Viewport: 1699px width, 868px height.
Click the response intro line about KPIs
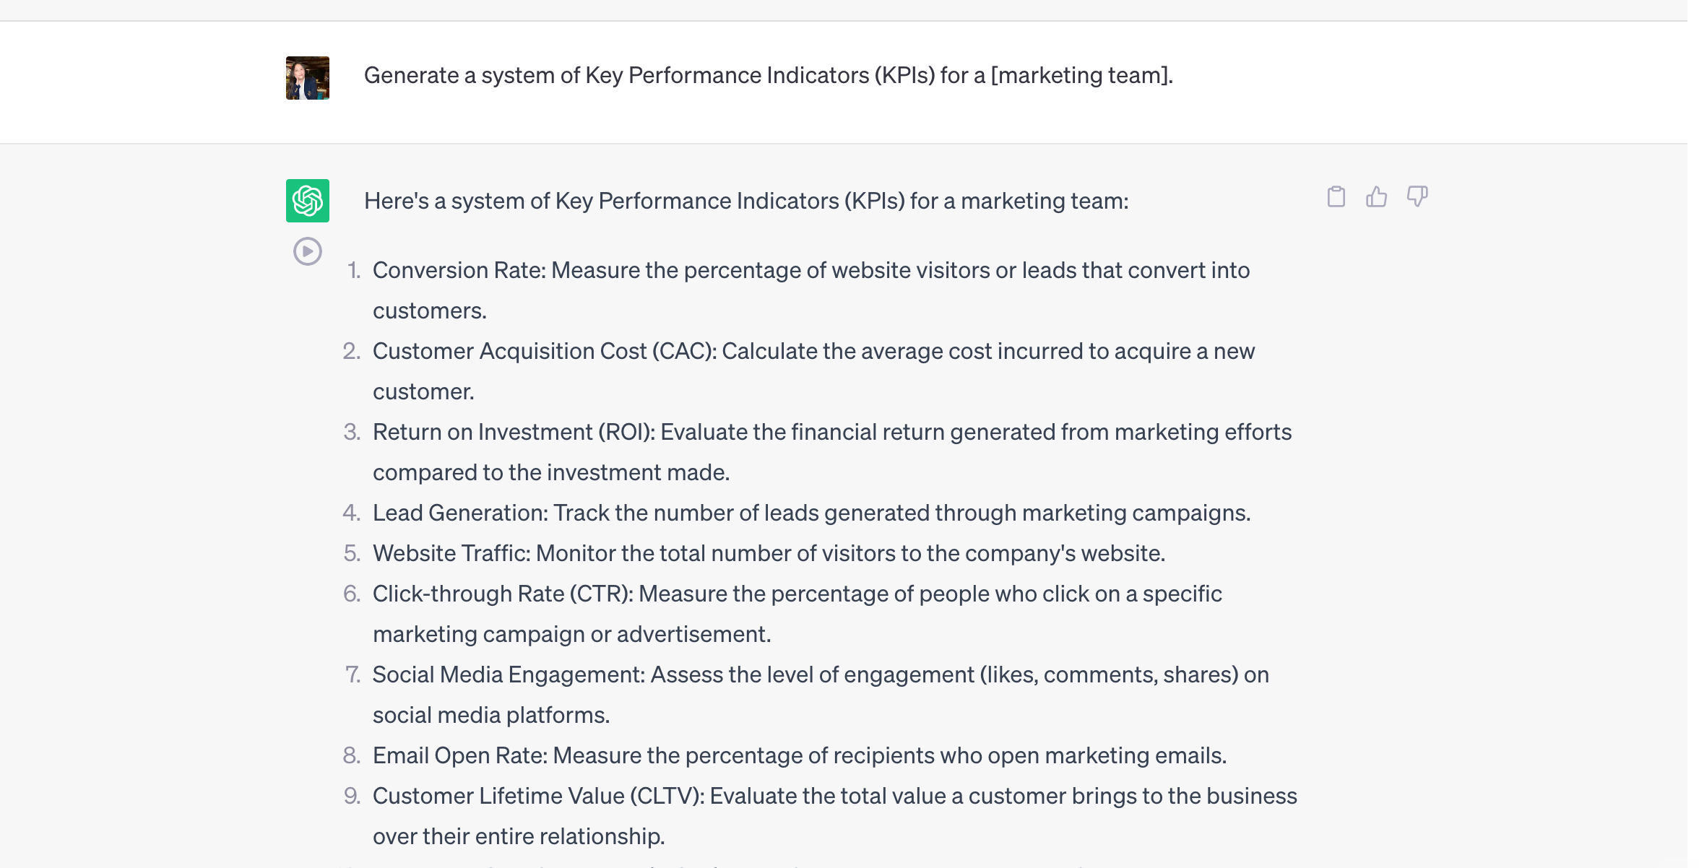tap(746, 201)
